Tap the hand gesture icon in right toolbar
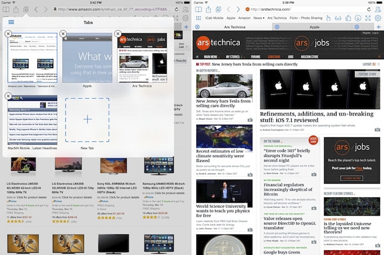The width and height of the screenshot is (384, 255). (328, 18)
